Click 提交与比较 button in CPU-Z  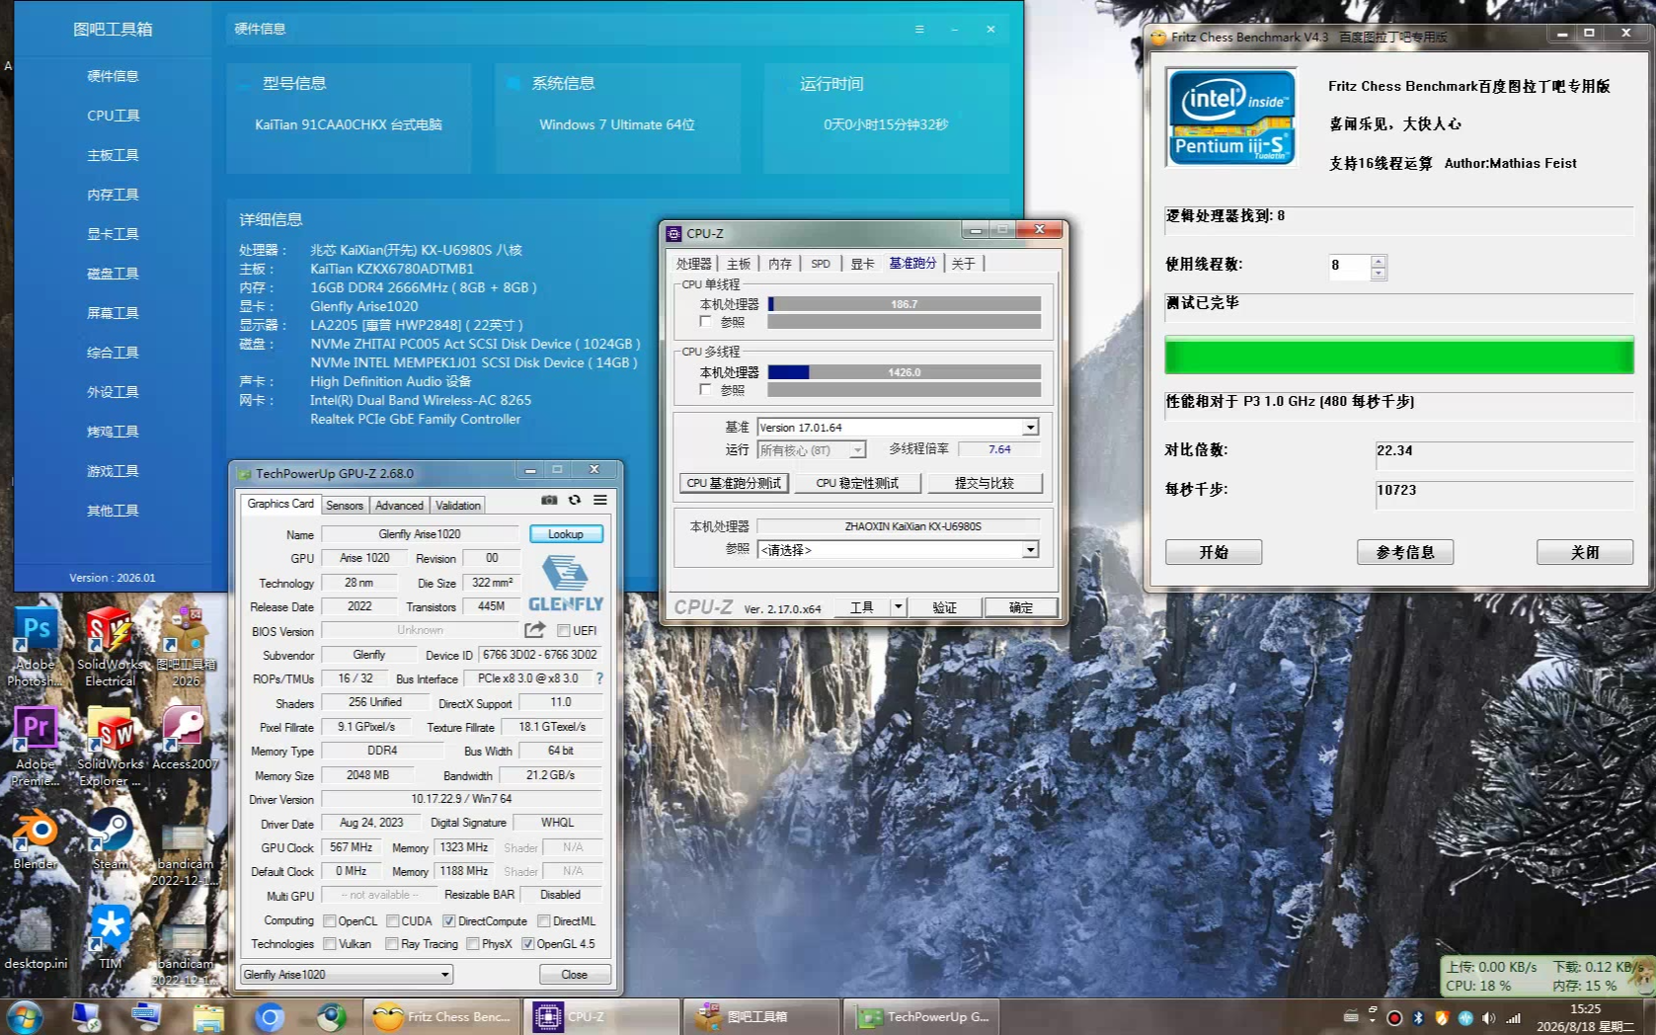click(x=984, y=483)
